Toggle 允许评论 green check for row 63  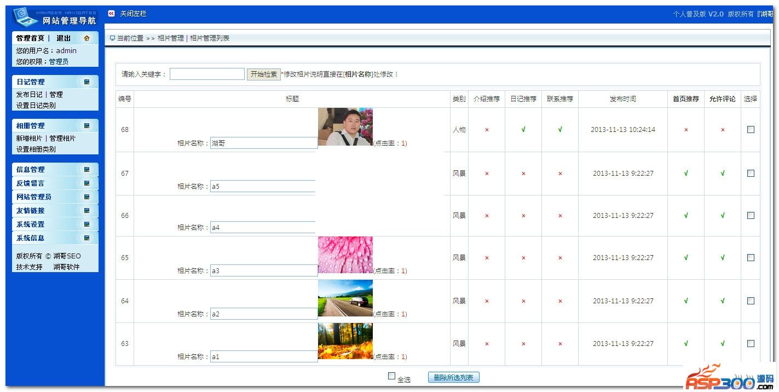[x=723, y=344]
